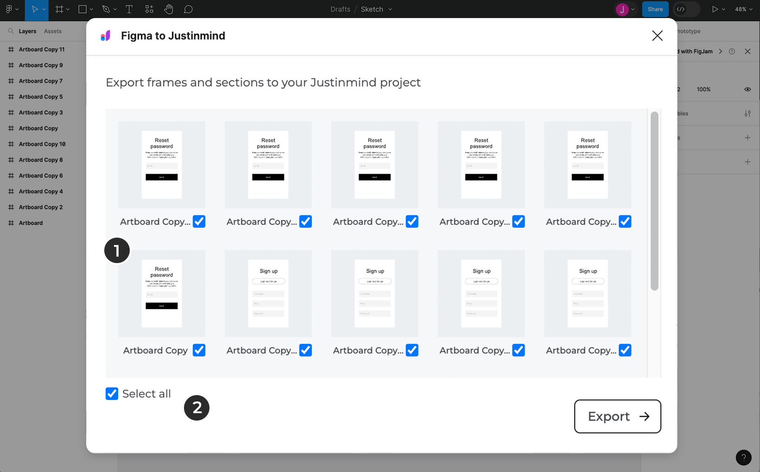Select Artboard Copy 10 layer
The width and height of the screenshot is (760, 472).
tap(42, 144)
